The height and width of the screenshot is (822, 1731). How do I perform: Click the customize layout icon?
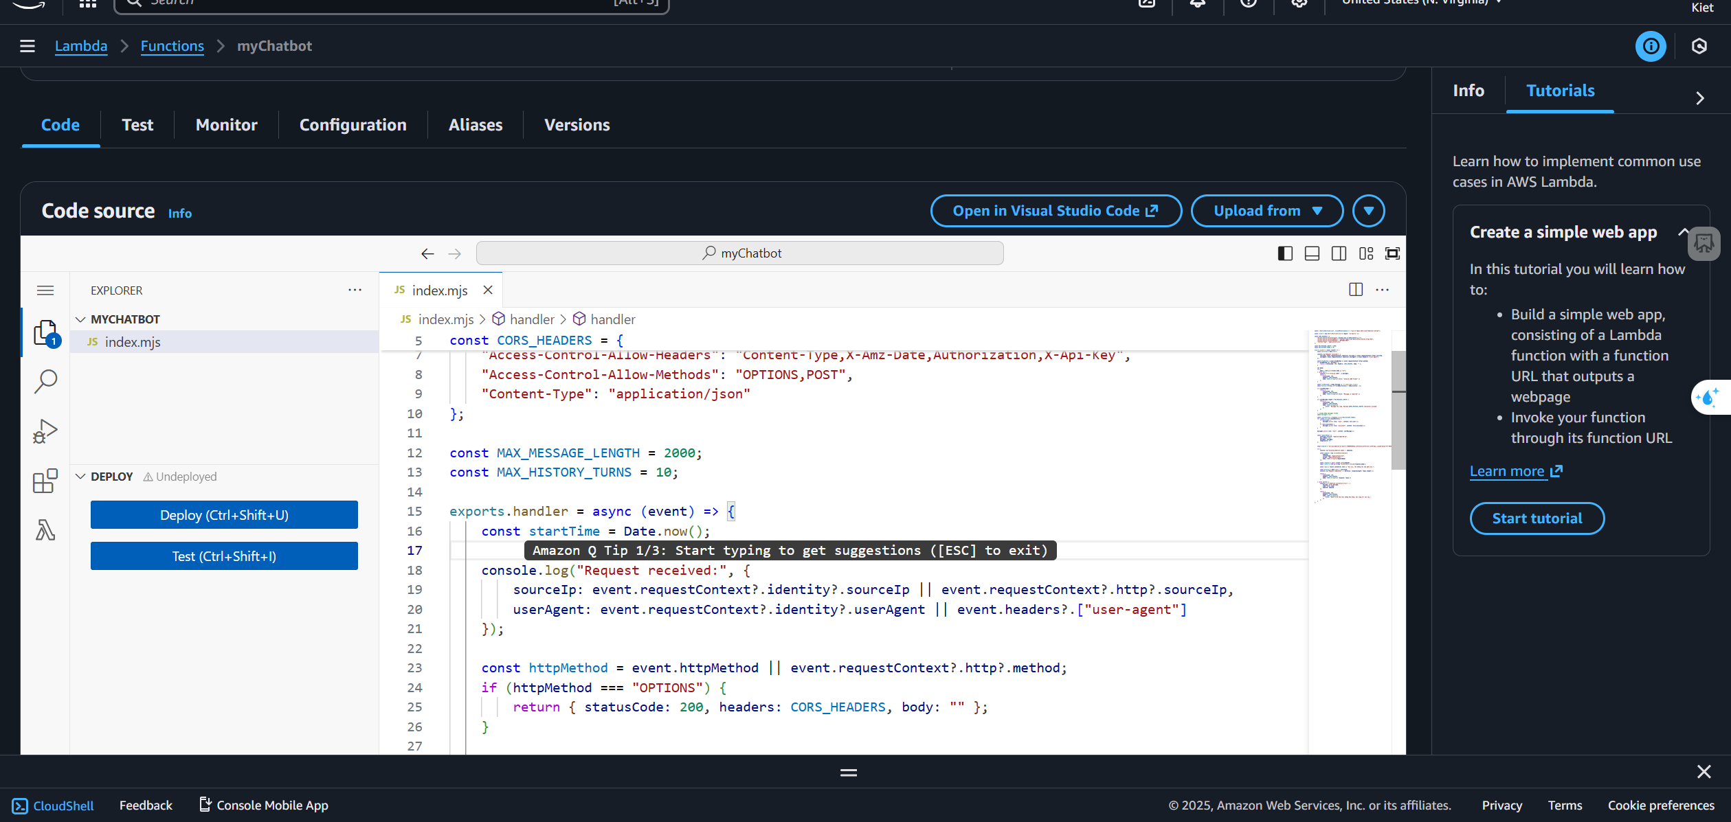point(1366,253)
